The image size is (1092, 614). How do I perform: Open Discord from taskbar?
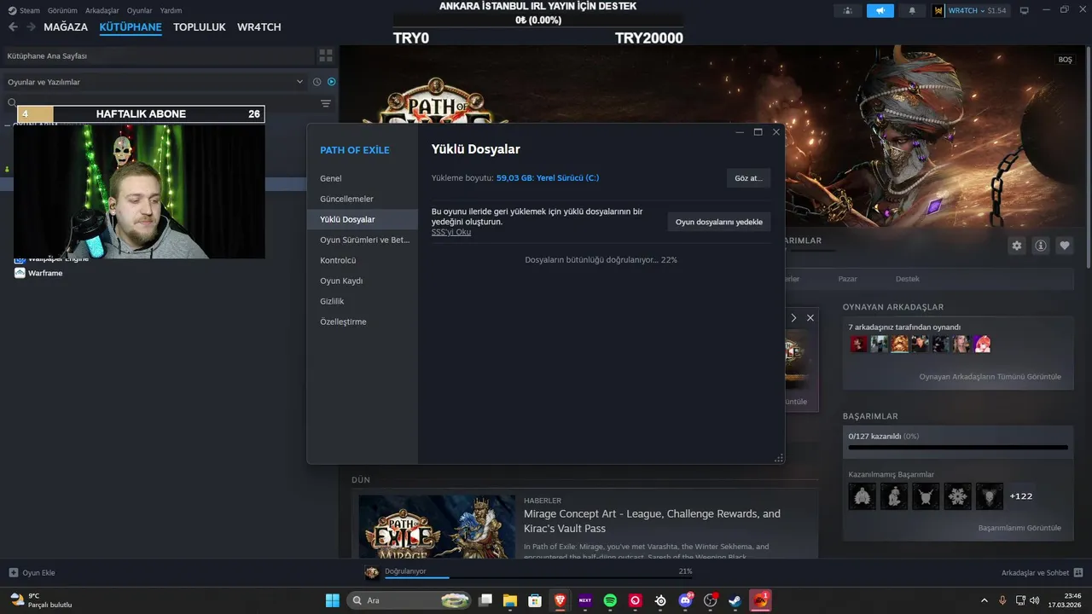point(685,600)
